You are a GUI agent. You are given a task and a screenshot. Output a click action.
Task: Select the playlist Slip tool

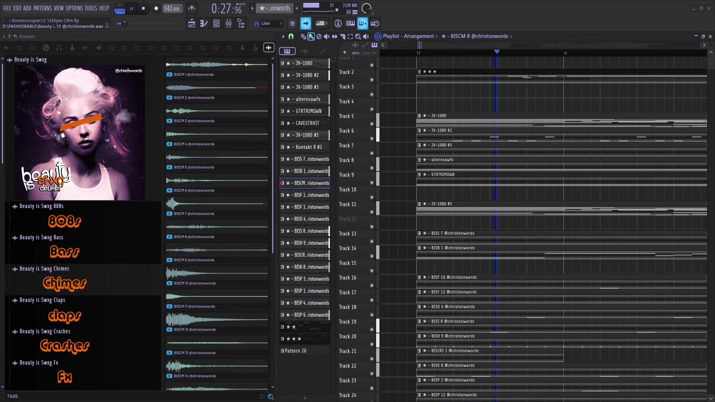(x=334, y=36)
